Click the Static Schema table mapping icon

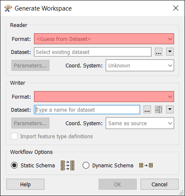point(68,165)
